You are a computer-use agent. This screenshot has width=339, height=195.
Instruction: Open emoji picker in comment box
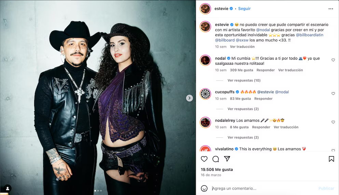tap(204, 188)
